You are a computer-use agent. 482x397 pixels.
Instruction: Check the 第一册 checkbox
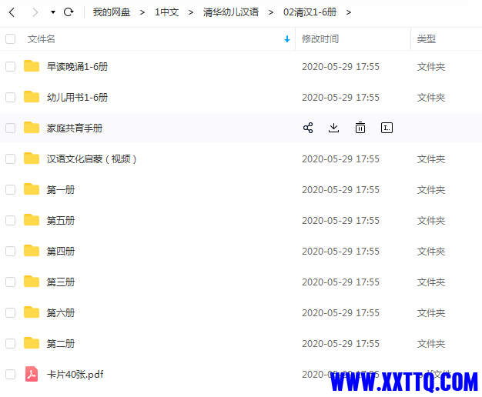pos(11,189)
